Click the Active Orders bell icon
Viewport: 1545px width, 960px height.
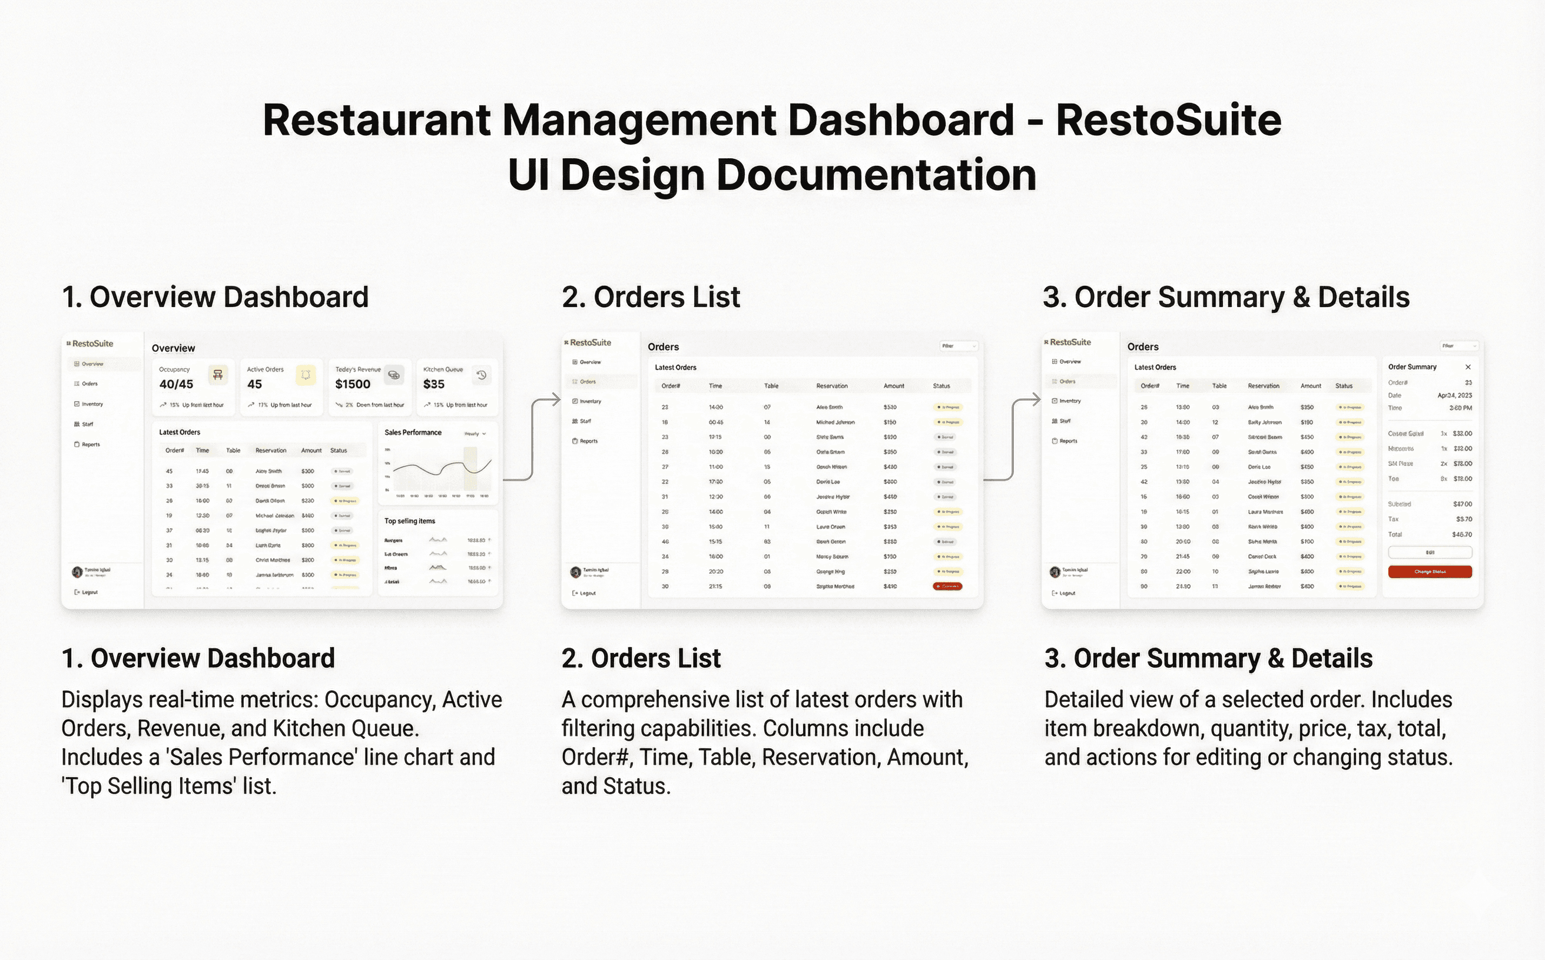pos(306,375)
